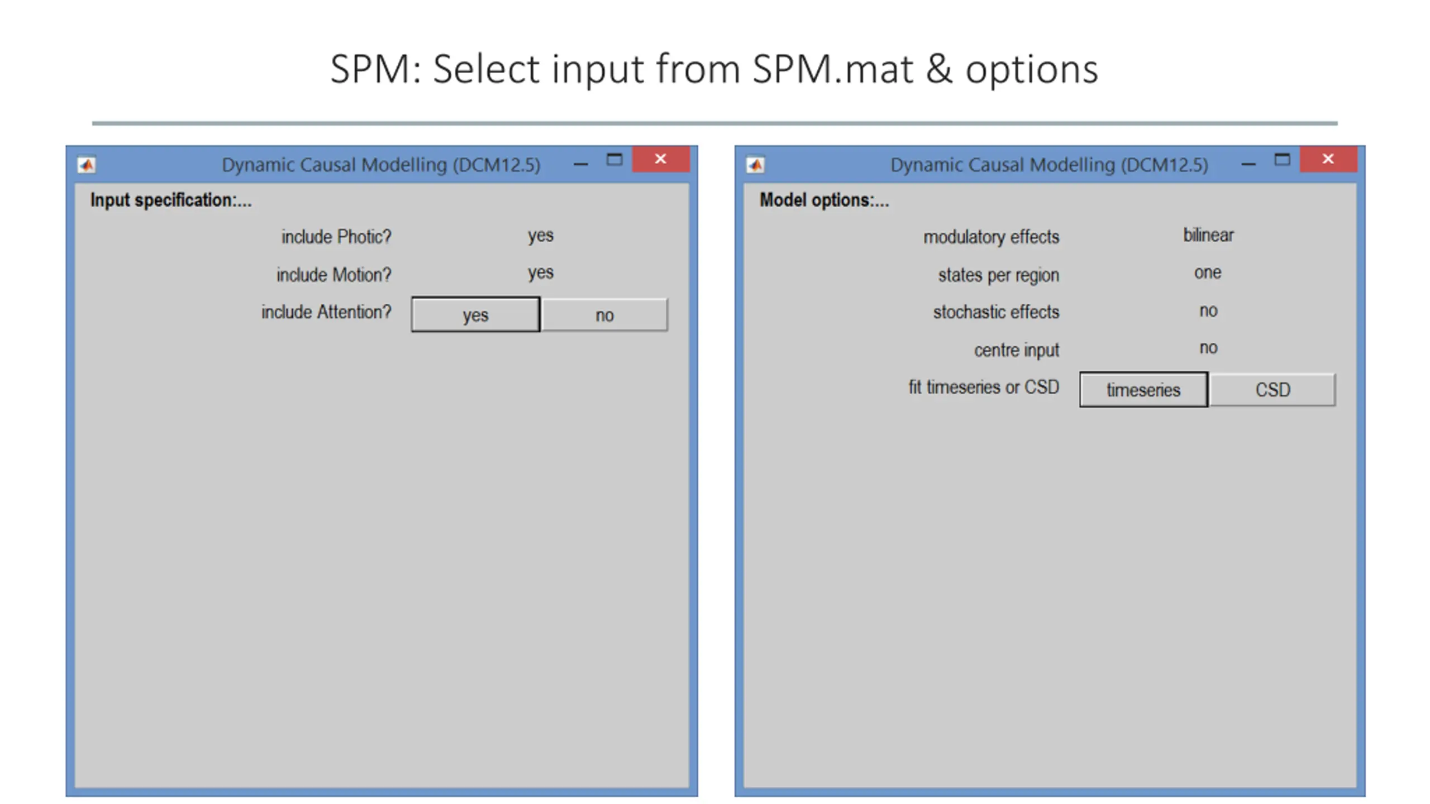Minimize the Model options window
This screenshot has width=1430, height=804.
pyautogui.click(x=1249, y=164)
